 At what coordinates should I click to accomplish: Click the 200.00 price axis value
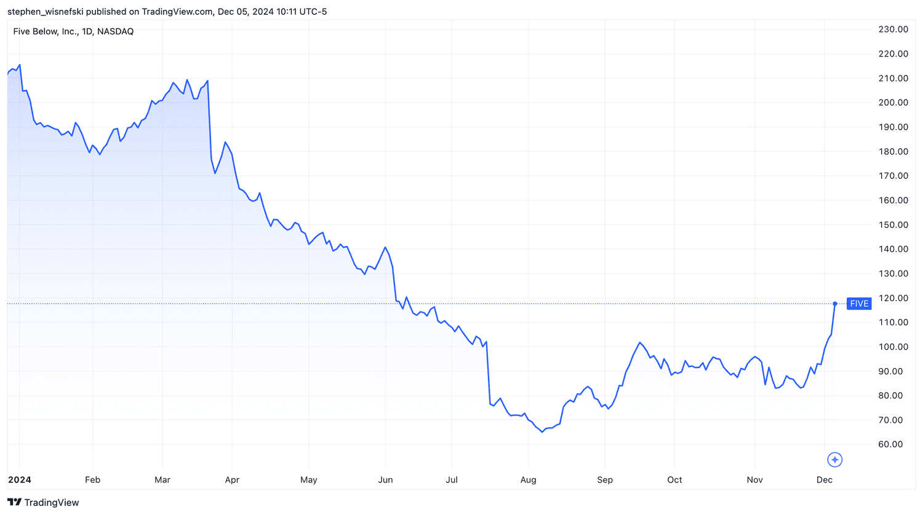(893, 103)
